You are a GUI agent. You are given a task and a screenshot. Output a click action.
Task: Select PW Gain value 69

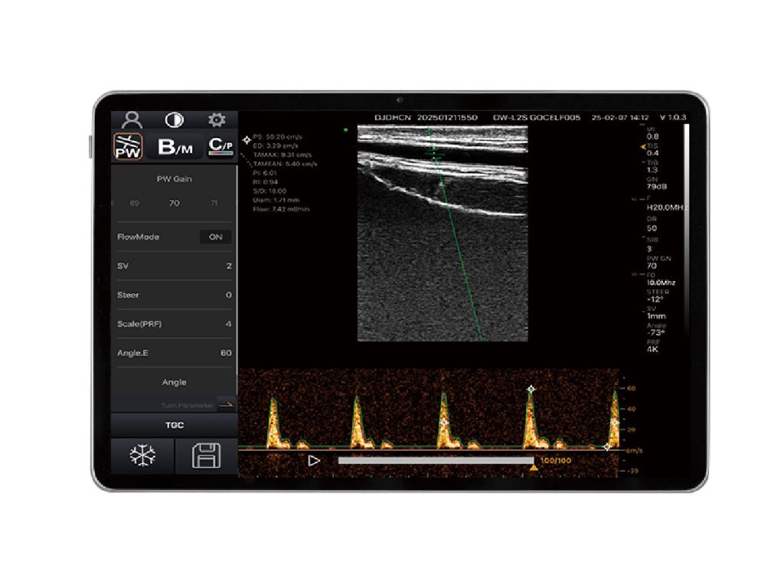(x=135, y=204)
